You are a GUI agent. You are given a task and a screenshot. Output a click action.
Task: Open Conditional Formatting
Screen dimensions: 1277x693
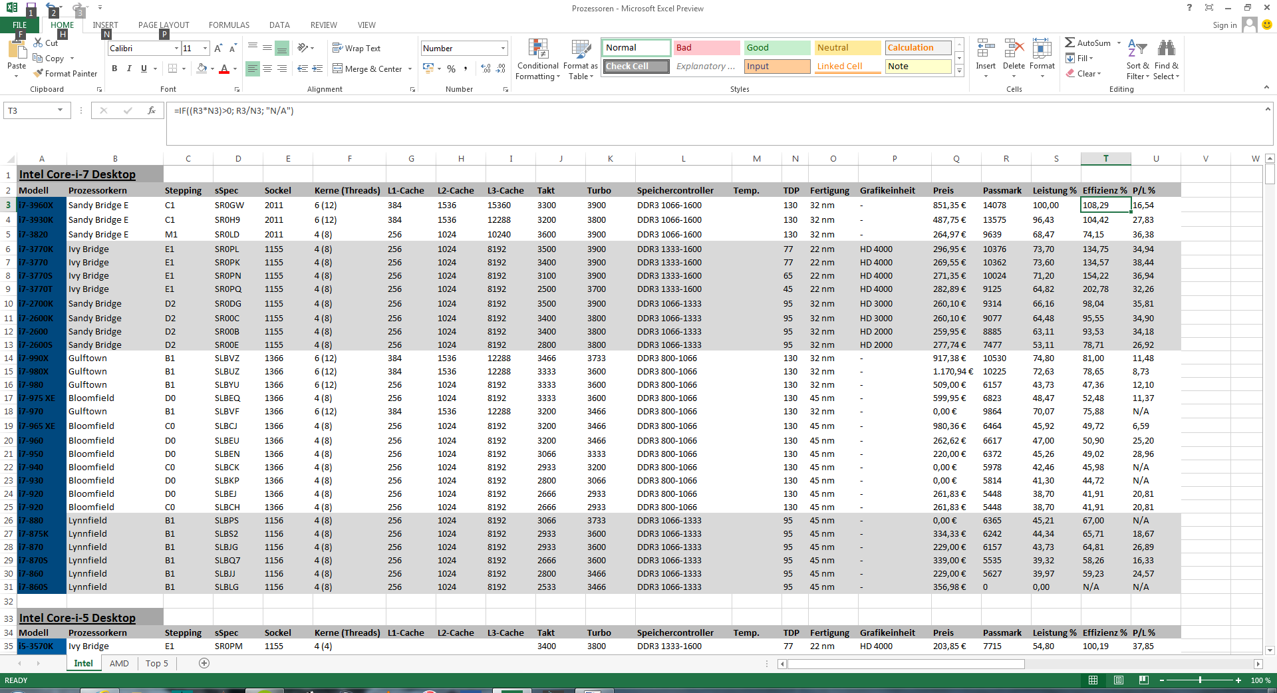click(x=538, y=59)
